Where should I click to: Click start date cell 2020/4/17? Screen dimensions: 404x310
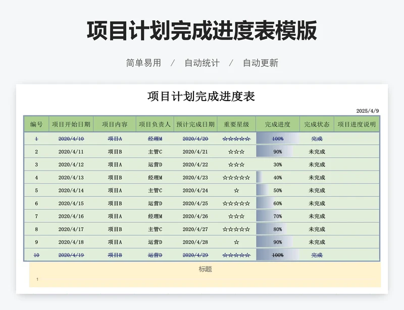[71, 229]
